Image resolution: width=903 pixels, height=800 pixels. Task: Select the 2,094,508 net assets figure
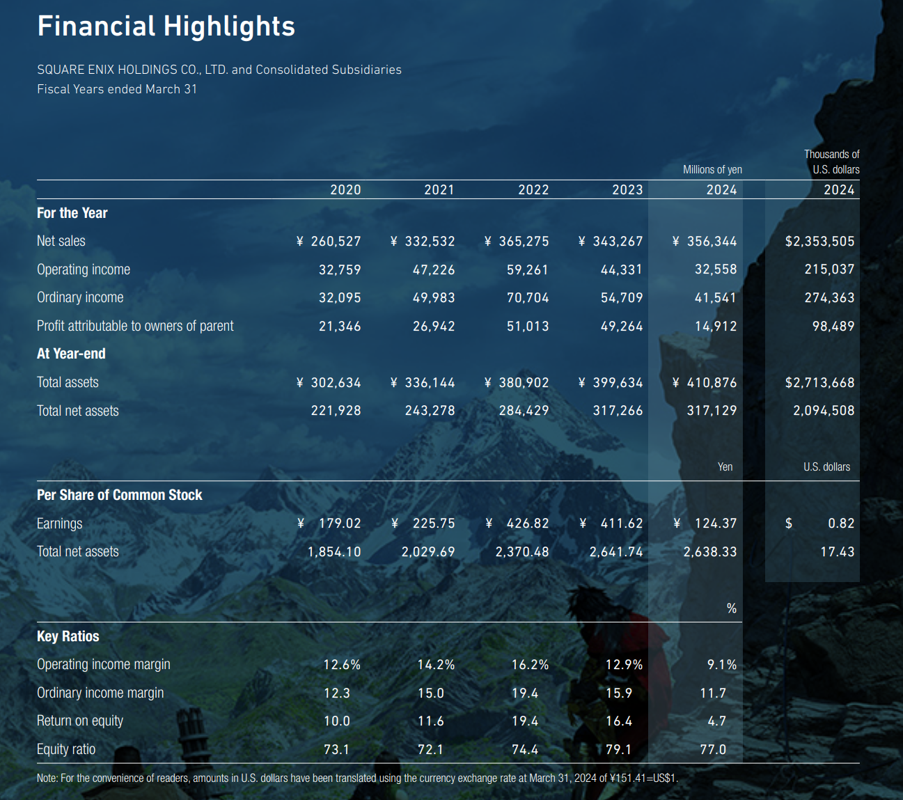tap(824, 411)
